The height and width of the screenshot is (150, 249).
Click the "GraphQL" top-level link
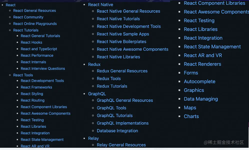pos(97,94)
